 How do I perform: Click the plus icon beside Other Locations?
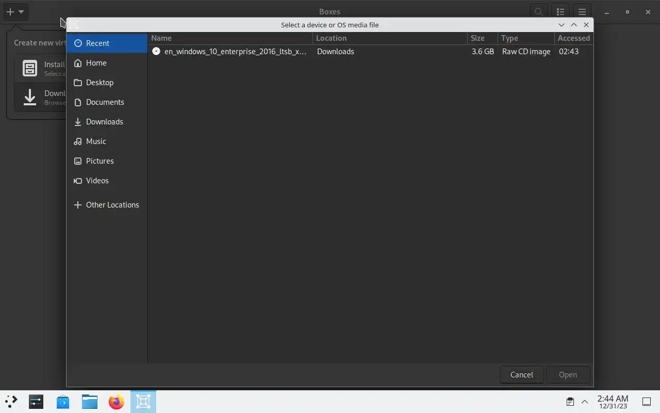(x=78, y=205)
